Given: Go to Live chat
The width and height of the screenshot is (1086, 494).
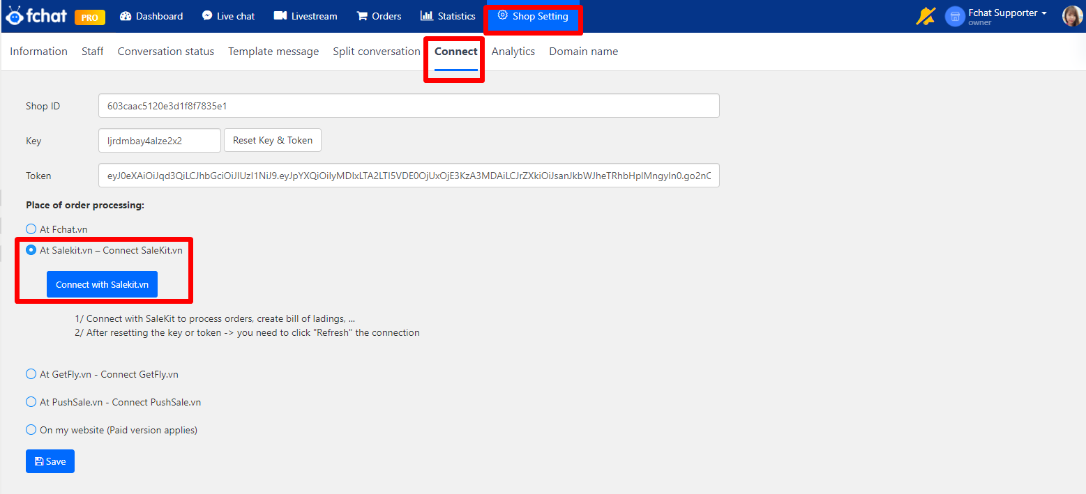Looking at the screenshot, I should 228,16.
